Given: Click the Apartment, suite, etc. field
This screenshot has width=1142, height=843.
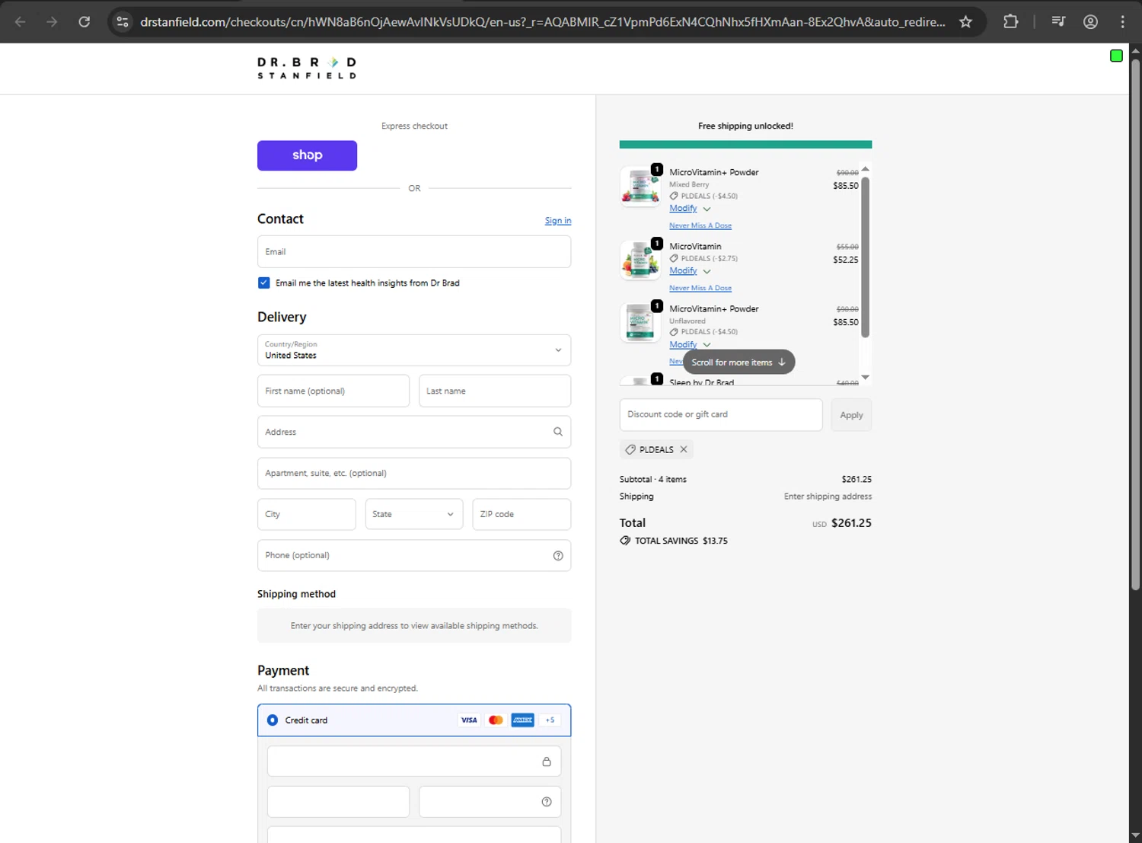Looking at the screenshot, I should [x=414, y=473].
